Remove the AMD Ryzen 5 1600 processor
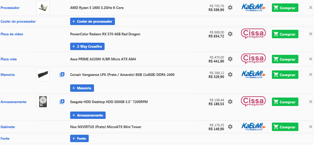The height and width of the screenshot is (145, 314). [x=311, y=8]
